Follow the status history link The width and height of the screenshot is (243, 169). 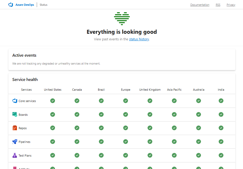pos(139,39)
